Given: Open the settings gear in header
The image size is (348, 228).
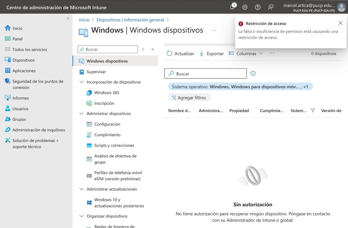Looking at the screenshot, I should (x=245, y=7).
